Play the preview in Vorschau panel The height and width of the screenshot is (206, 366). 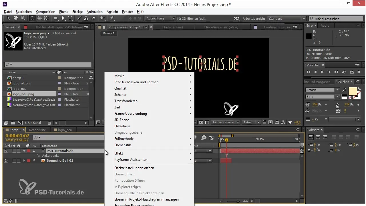[322, 72]
